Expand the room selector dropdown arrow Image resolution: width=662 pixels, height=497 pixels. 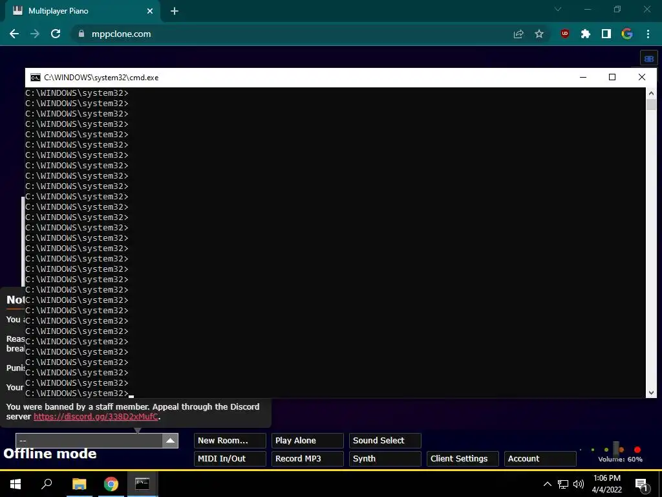[170, 440]
